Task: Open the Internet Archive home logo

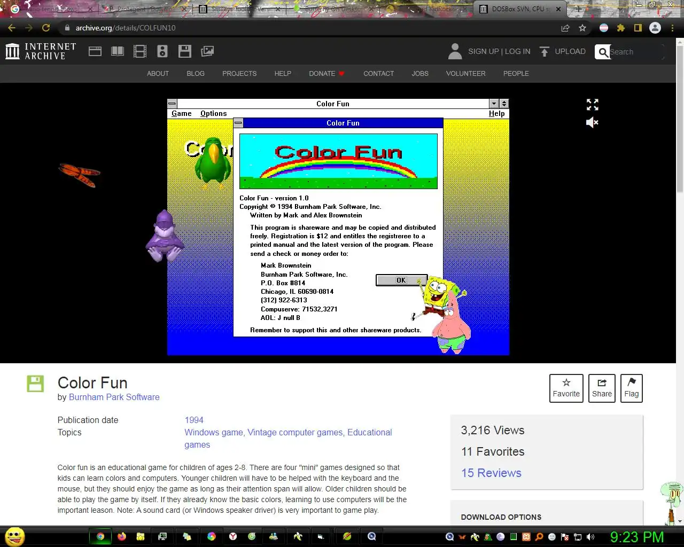Action: [41, 51]
